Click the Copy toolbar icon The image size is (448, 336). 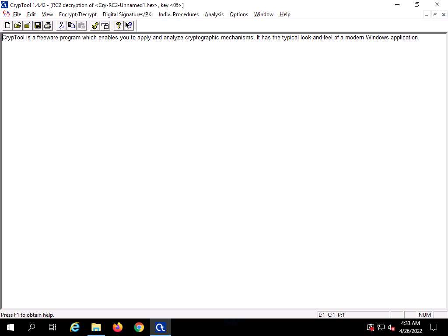[x=71, y=25]
